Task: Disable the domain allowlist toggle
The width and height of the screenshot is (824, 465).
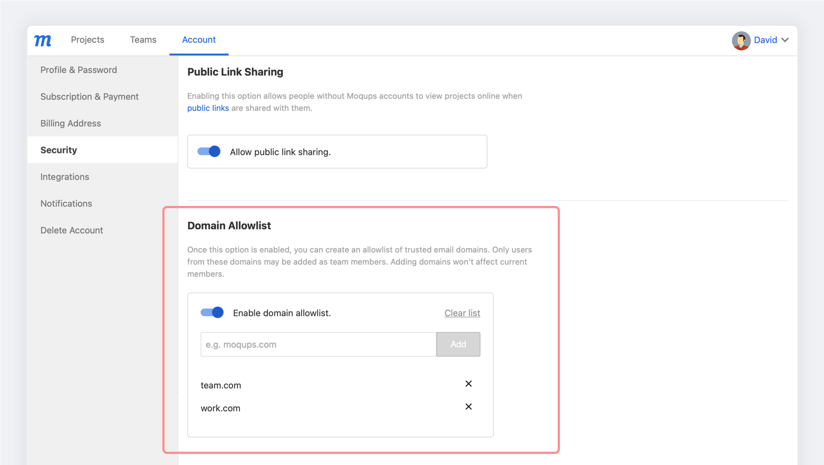Action: click(212, 313)
